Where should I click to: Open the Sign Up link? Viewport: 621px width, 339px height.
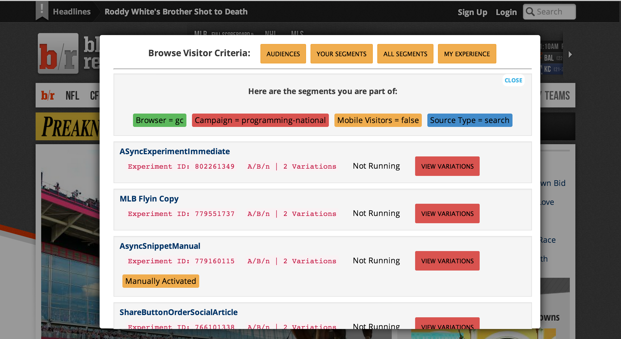tap(472, 12)
